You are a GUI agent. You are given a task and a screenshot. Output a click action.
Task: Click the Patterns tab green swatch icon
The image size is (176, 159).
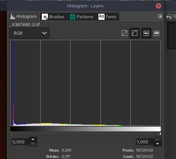(73, 17)
